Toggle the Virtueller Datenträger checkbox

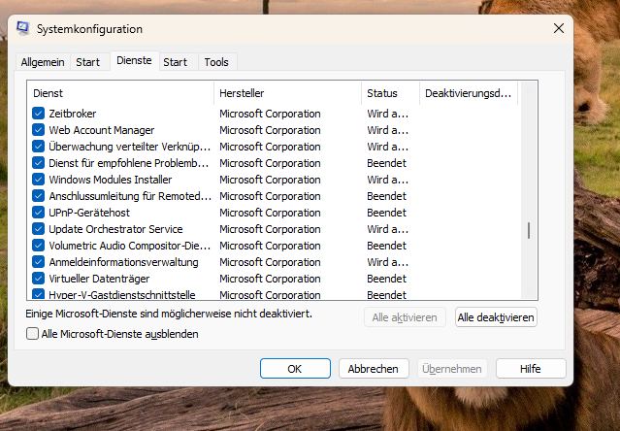coord(39,279)
